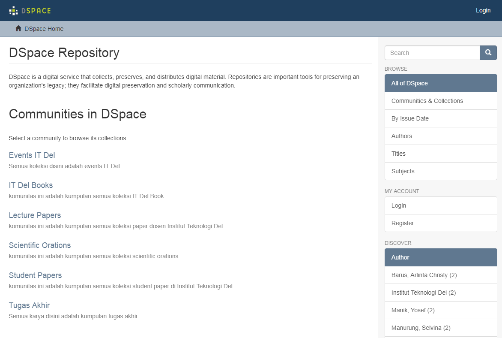
Task: Open Register under My Account
Action: click(x=440, y=223)
